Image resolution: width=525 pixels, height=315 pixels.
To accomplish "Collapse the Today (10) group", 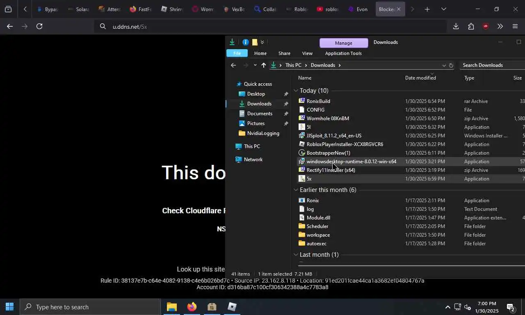I will click(296, 91).
